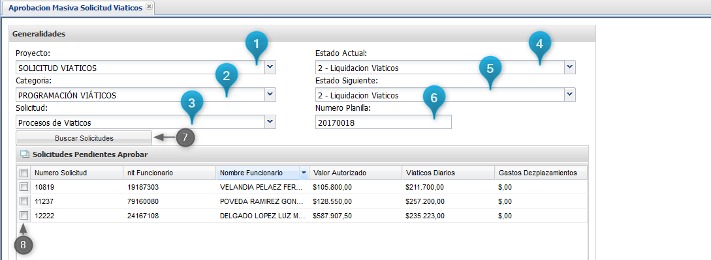The image size is (711, 260).
Task: Expand the Estado Actual dropdown arrow
Action: tap(570, 68)
